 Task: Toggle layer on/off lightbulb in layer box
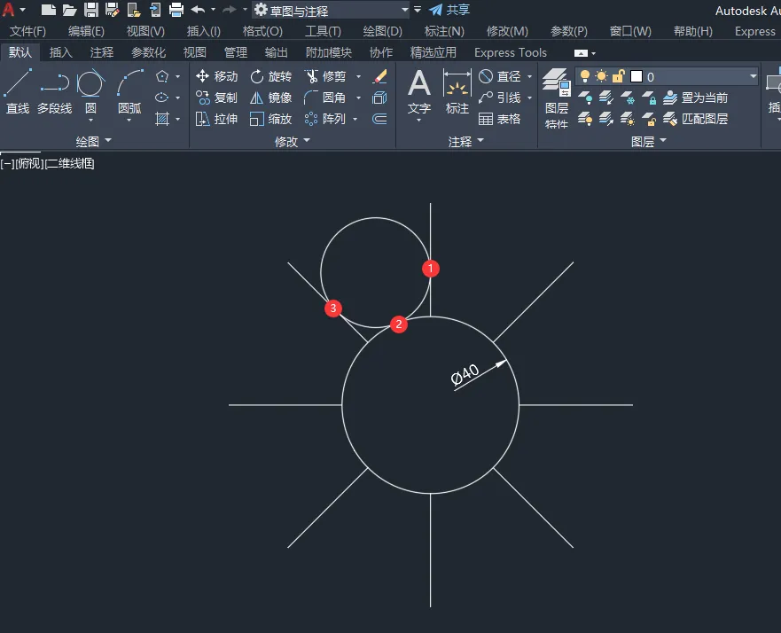[585, 77]
